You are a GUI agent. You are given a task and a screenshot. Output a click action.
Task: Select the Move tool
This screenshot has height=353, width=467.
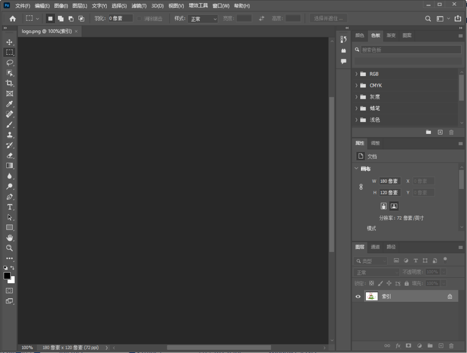coord(9,42)
